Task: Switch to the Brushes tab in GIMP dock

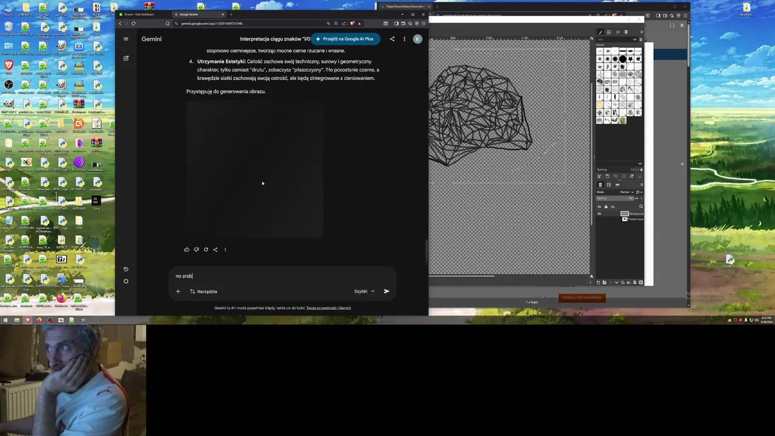Action: coord(600,32)
